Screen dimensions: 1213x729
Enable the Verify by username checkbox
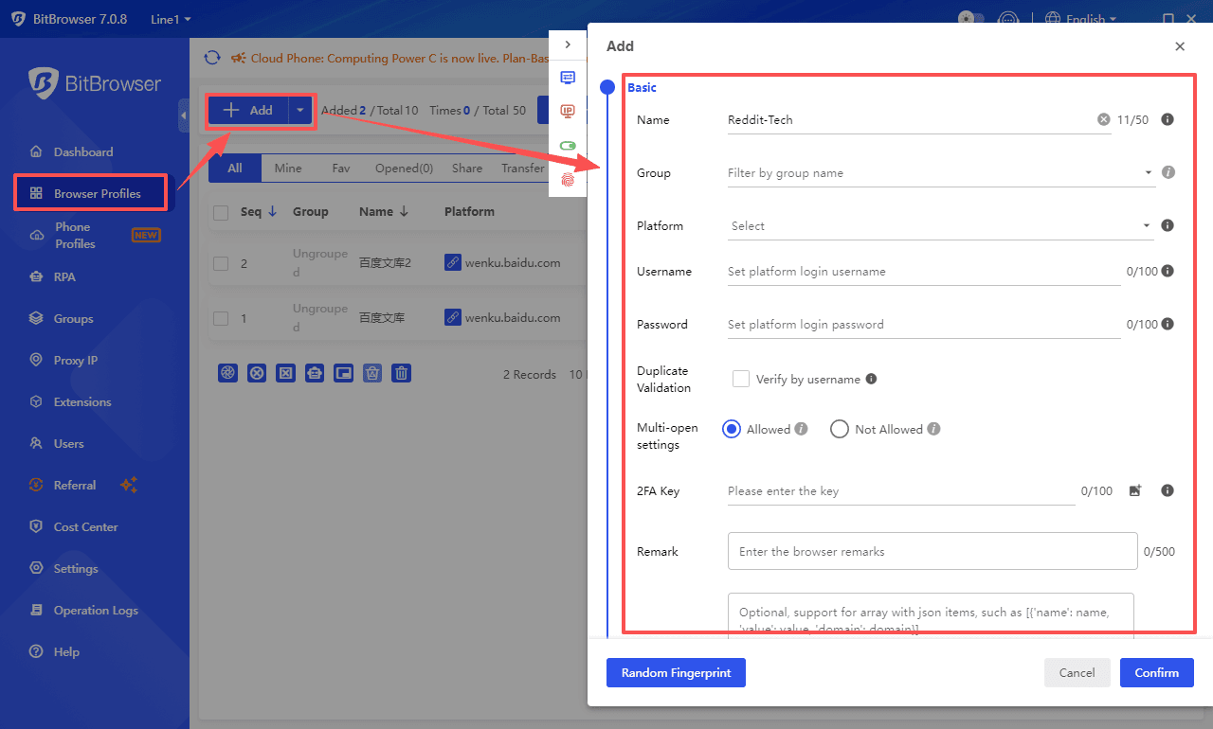(741, 379)
